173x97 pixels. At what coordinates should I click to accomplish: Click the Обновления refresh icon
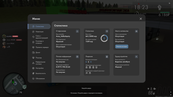click(x=33, y=78)
